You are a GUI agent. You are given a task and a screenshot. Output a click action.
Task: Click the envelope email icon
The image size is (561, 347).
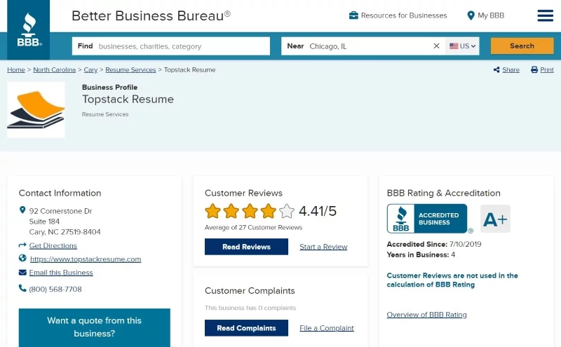[22, 272]
